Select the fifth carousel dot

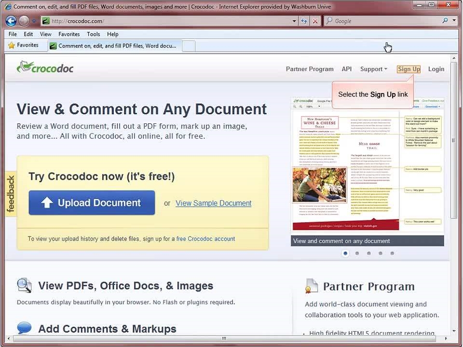(392, 253)
